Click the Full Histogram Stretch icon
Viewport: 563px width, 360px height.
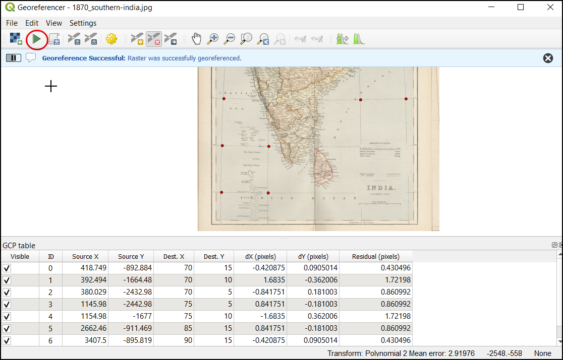tap(359, 39)
